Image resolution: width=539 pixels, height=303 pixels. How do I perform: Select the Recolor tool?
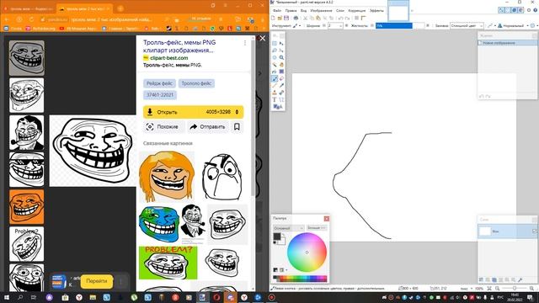click(x=281, y=93)
